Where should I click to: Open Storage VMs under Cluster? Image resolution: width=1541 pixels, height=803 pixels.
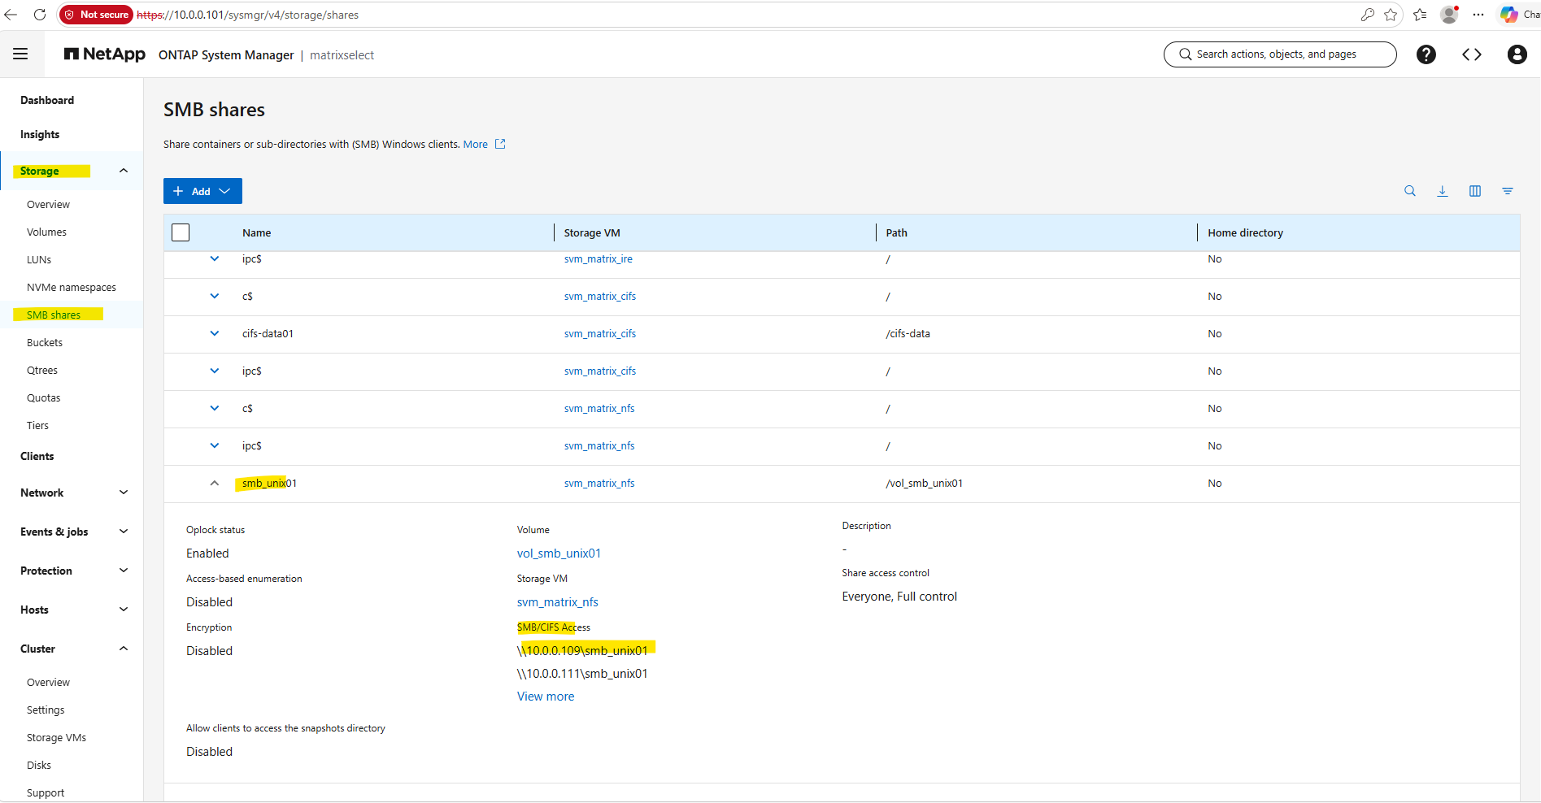click(56, 737)
